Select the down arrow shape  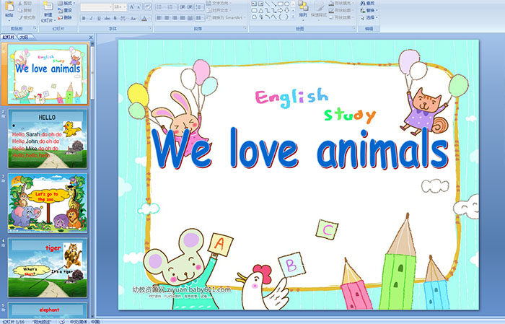(x=286, y=10)
